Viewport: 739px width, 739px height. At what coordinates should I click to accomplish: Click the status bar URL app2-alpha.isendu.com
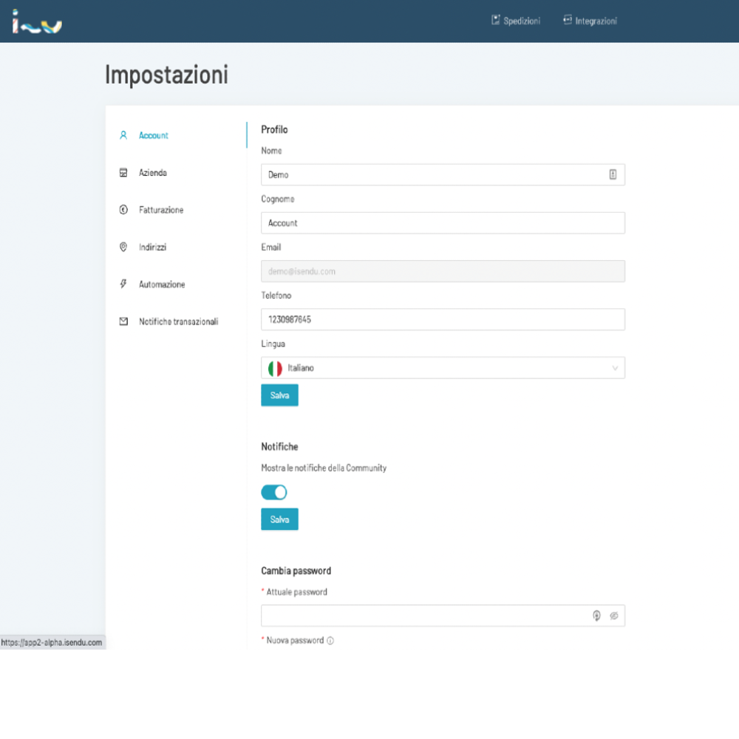click(52, 642)
